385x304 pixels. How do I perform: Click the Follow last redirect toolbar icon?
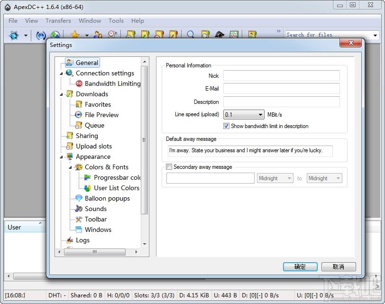[x=55, y=35]
